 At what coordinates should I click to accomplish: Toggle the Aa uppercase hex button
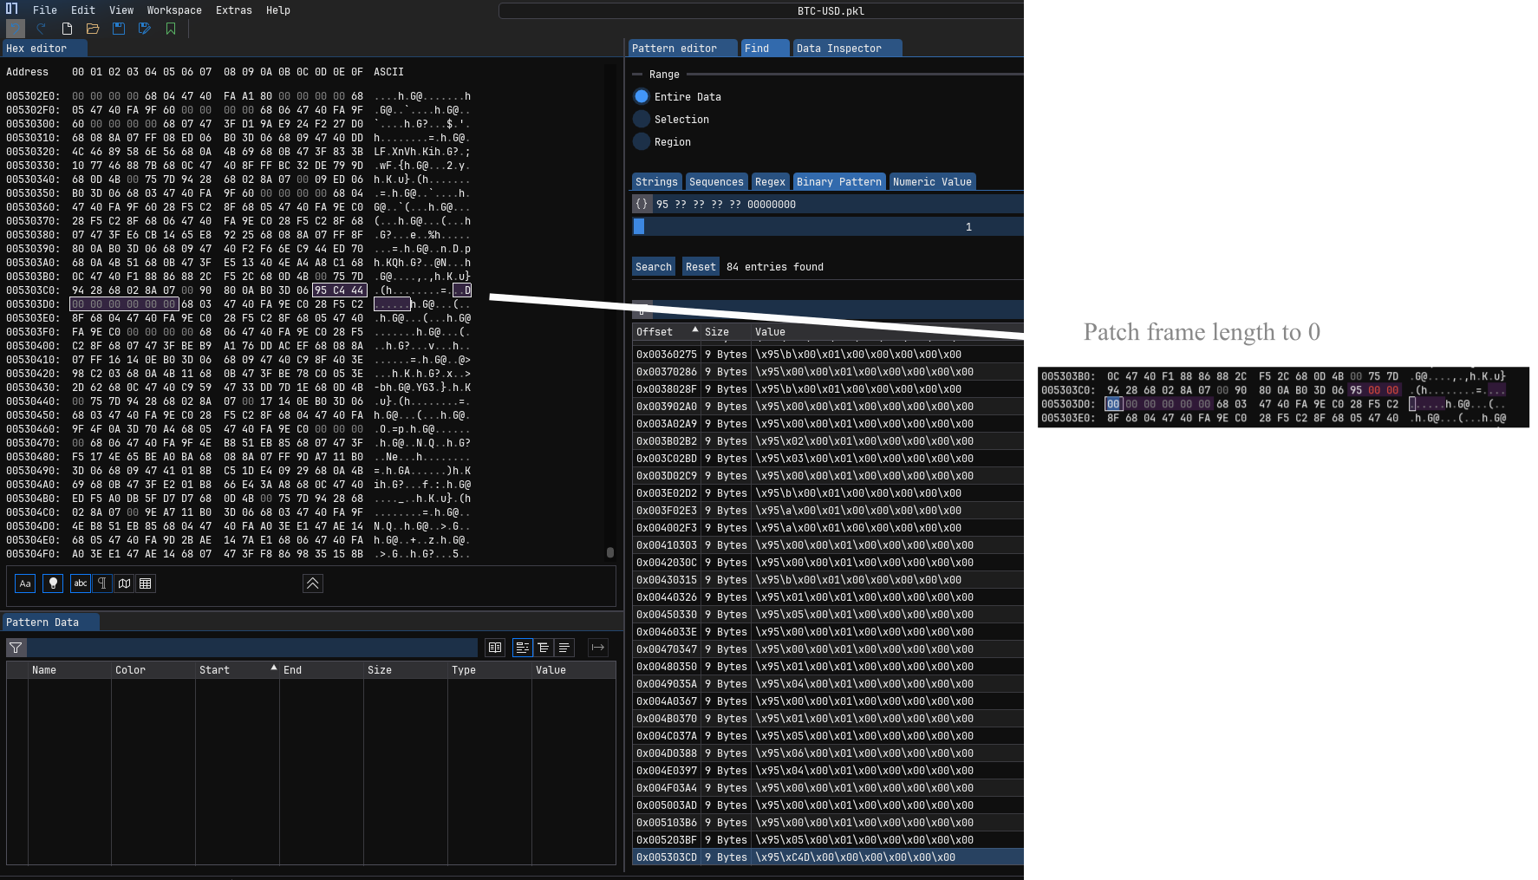click(x=25, y=583)
